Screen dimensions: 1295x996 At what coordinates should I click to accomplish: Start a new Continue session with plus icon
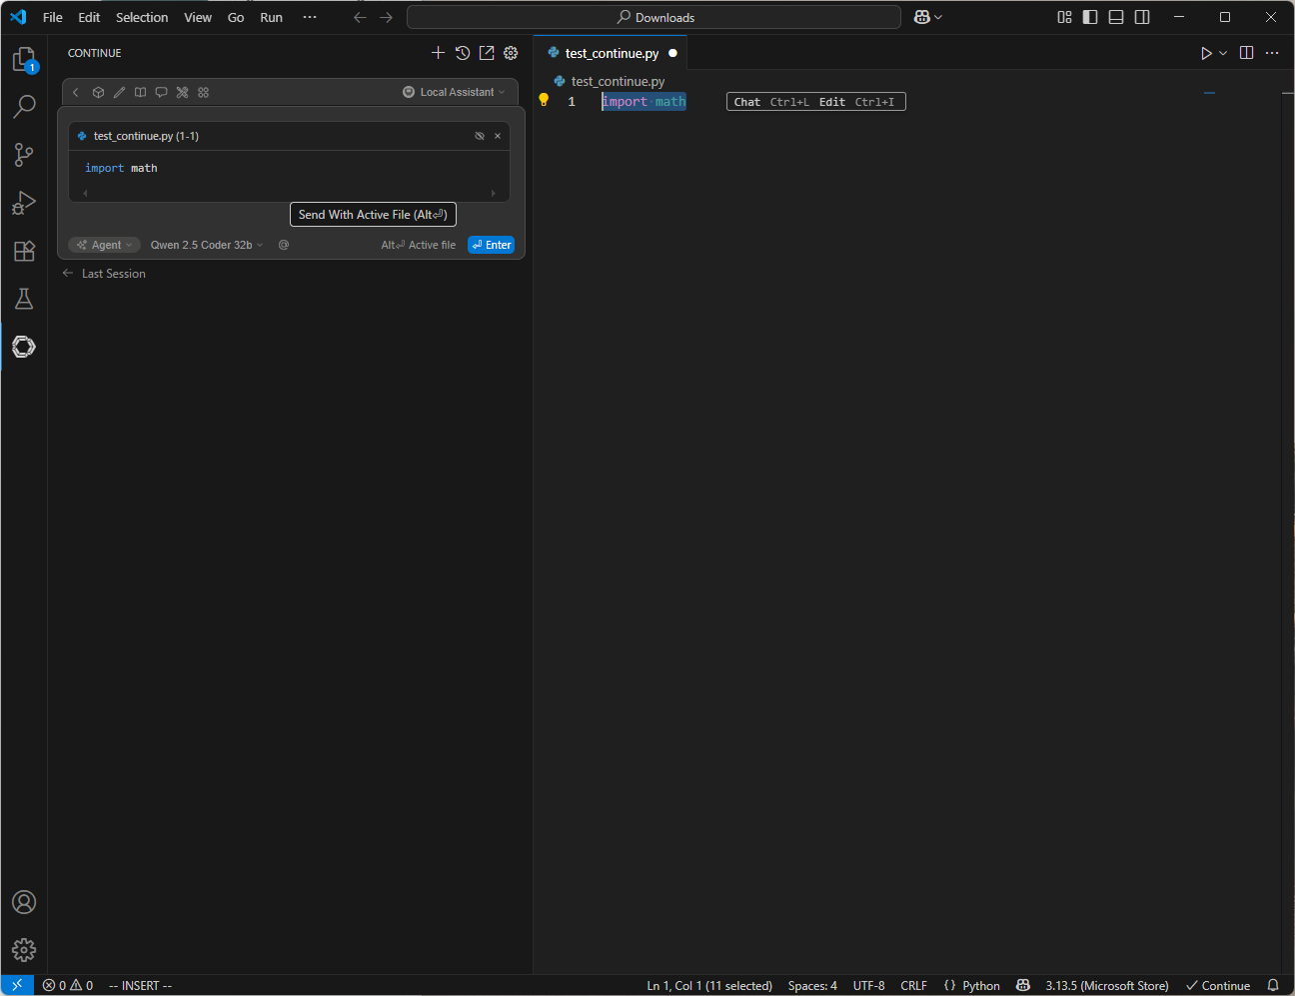click(438, 53)
